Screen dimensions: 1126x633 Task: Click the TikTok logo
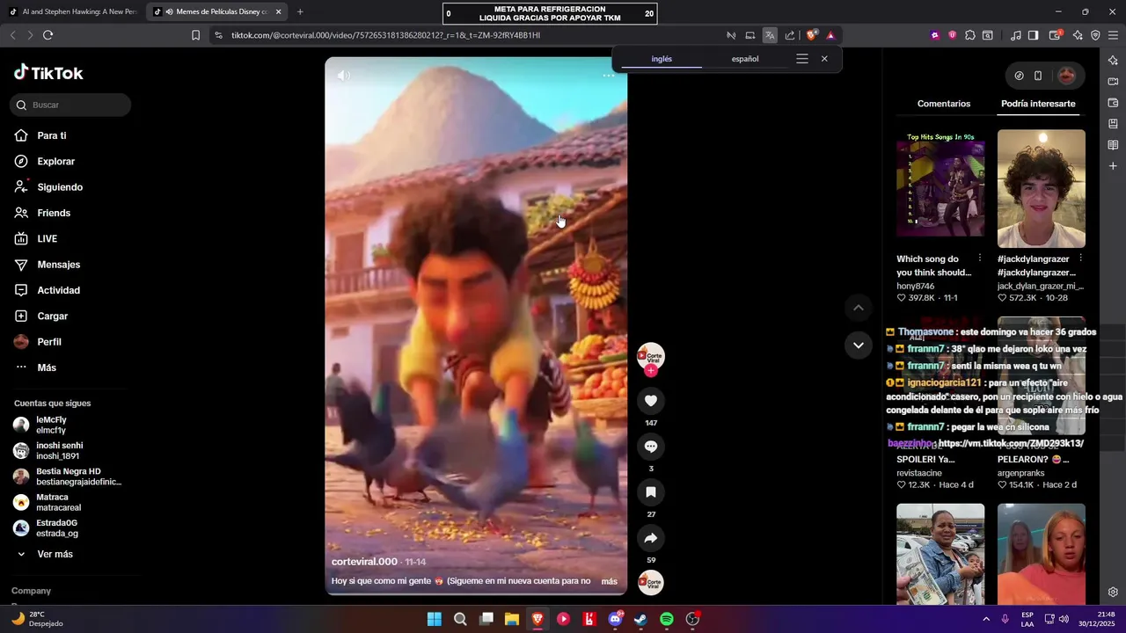tap(48, 73)
